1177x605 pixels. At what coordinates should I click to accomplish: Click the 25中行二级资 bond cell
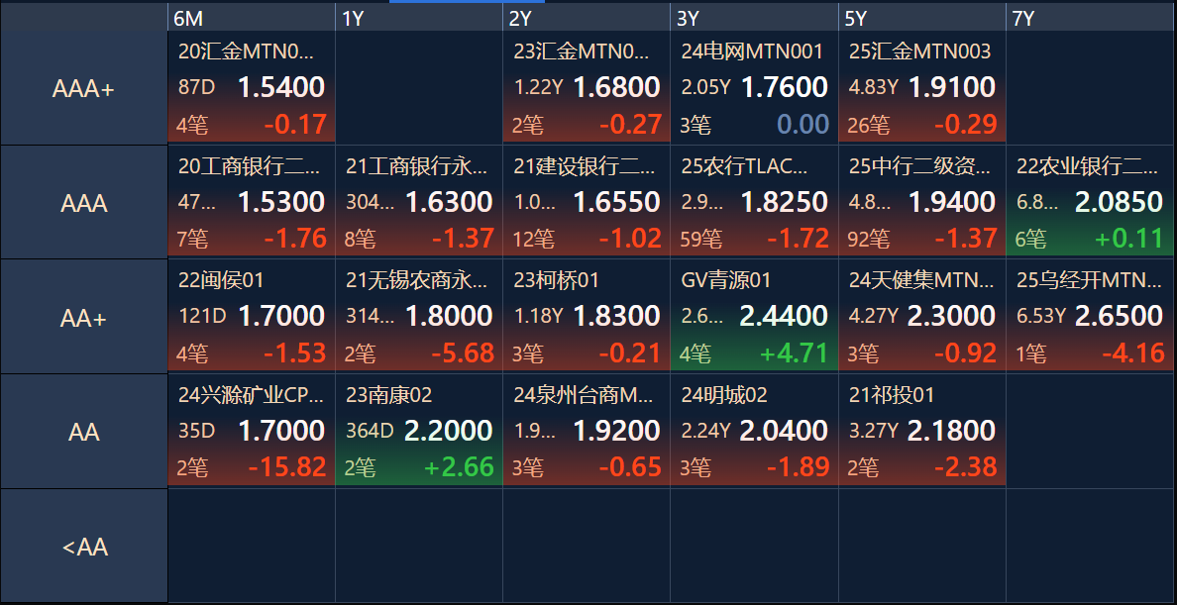[921, 202]
